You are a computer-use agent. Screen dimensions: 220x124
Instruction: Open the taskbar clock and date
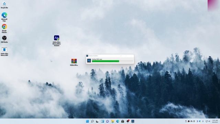point(215,121)
